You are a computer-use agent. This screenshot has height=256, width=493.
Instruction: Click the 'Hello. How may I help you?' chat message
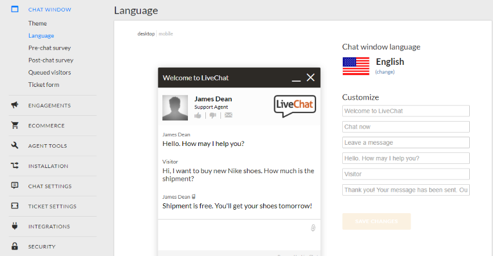(203, 144)
